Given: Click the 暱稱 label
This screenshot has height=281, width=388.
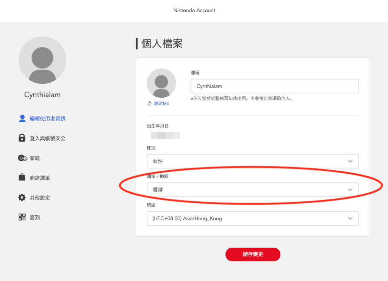Looking at the screenshot, I should pos(195,73).
